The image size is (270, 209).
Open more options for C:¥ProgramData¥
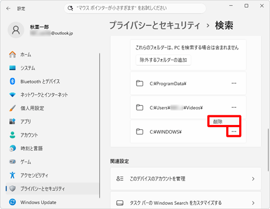234,83
